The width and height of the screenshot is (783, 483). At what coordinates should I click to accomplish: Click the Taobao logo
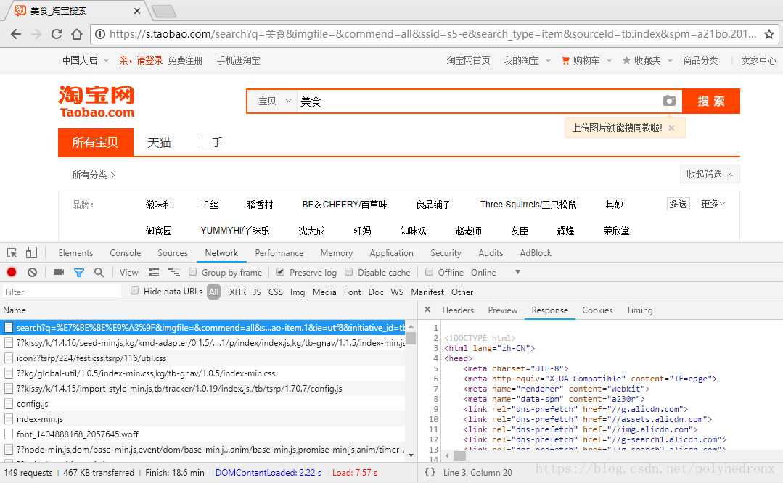pyautogui.click(x=97, y=102)
